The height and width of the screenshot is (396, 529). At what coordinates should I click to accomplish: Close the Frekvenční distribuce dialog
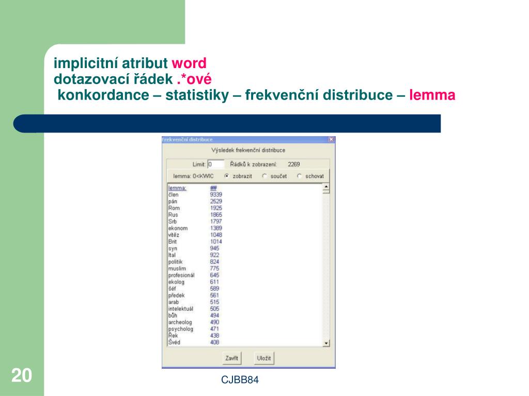click(331, 139)
